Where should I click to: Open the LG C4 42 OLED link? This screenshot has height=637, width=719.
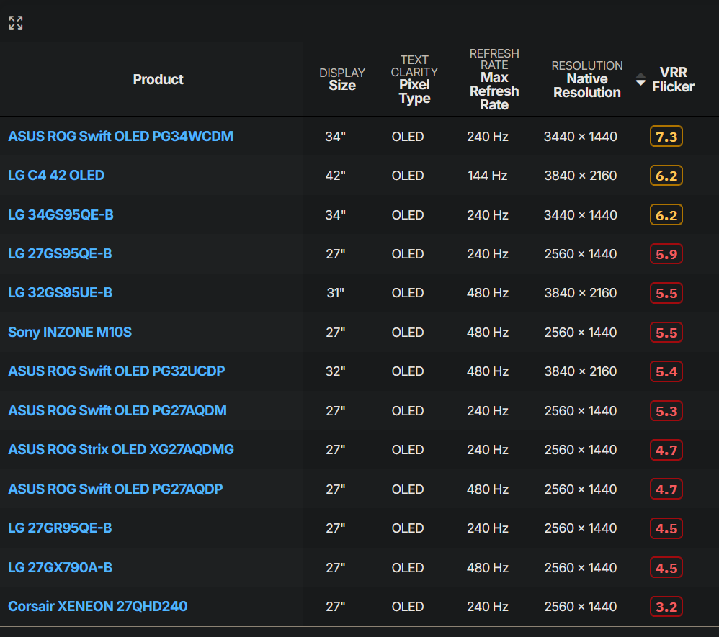click(x=56, y=175)
